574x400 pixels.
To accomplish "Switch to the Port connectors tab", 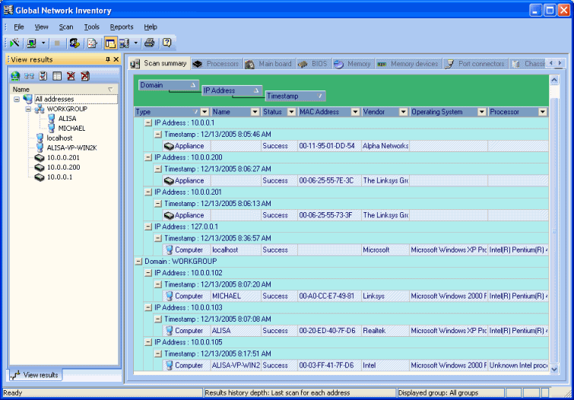I will point(476,64).
